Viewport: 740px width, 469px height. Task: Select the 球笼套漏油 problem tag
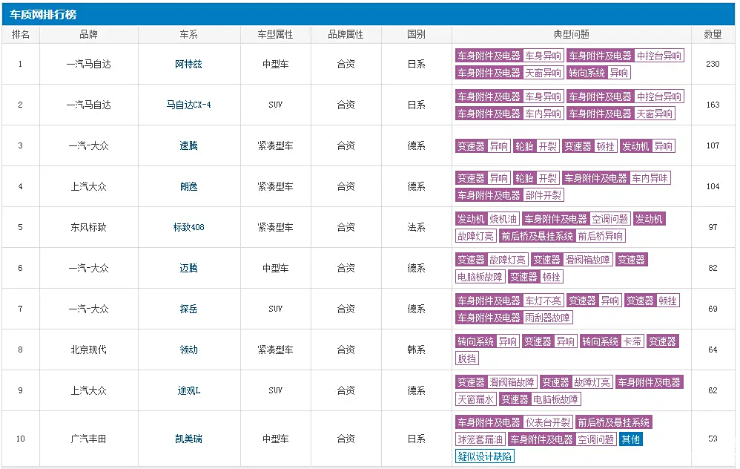[x=480, y=439]
